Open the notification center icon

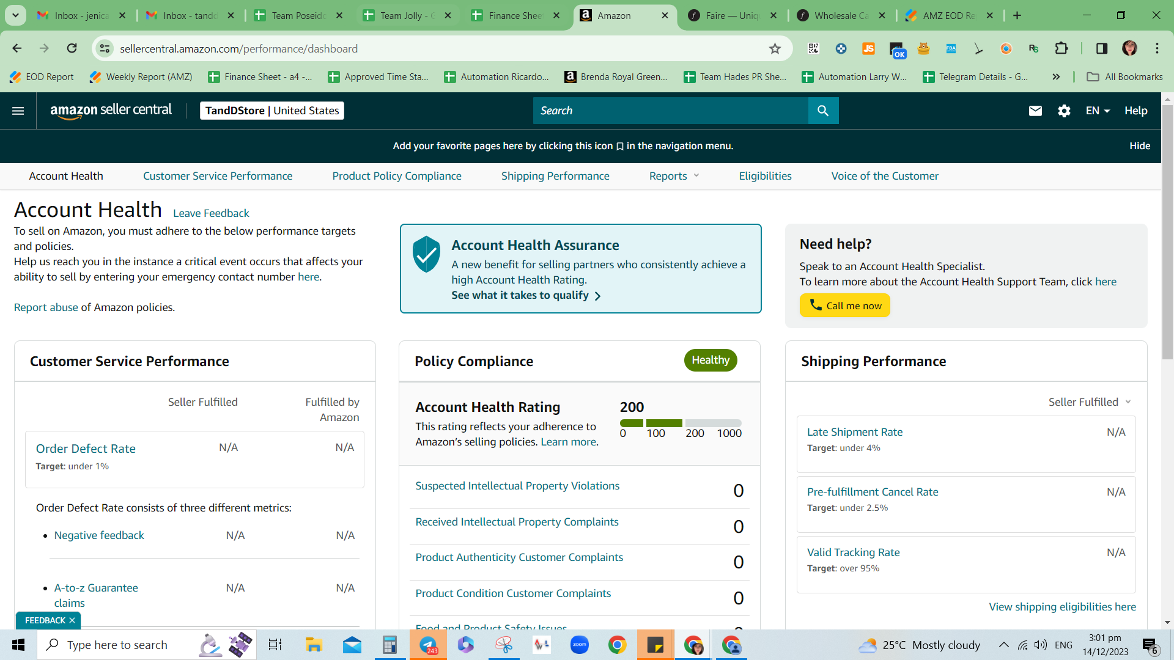1150,645
